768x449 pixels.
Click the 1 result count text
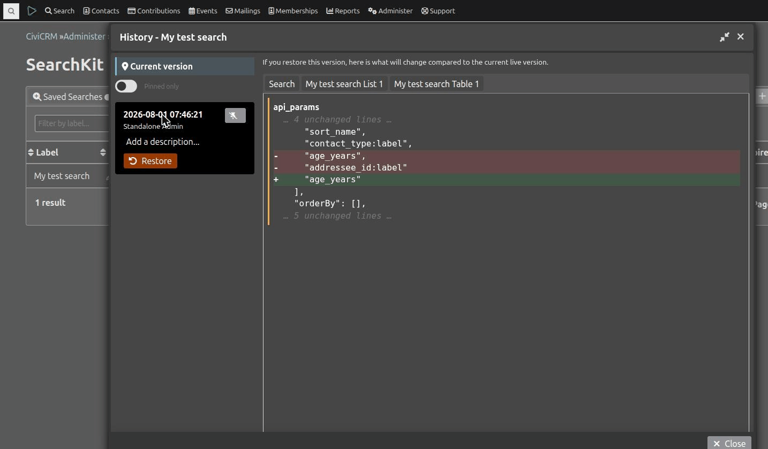coord(50,203)
